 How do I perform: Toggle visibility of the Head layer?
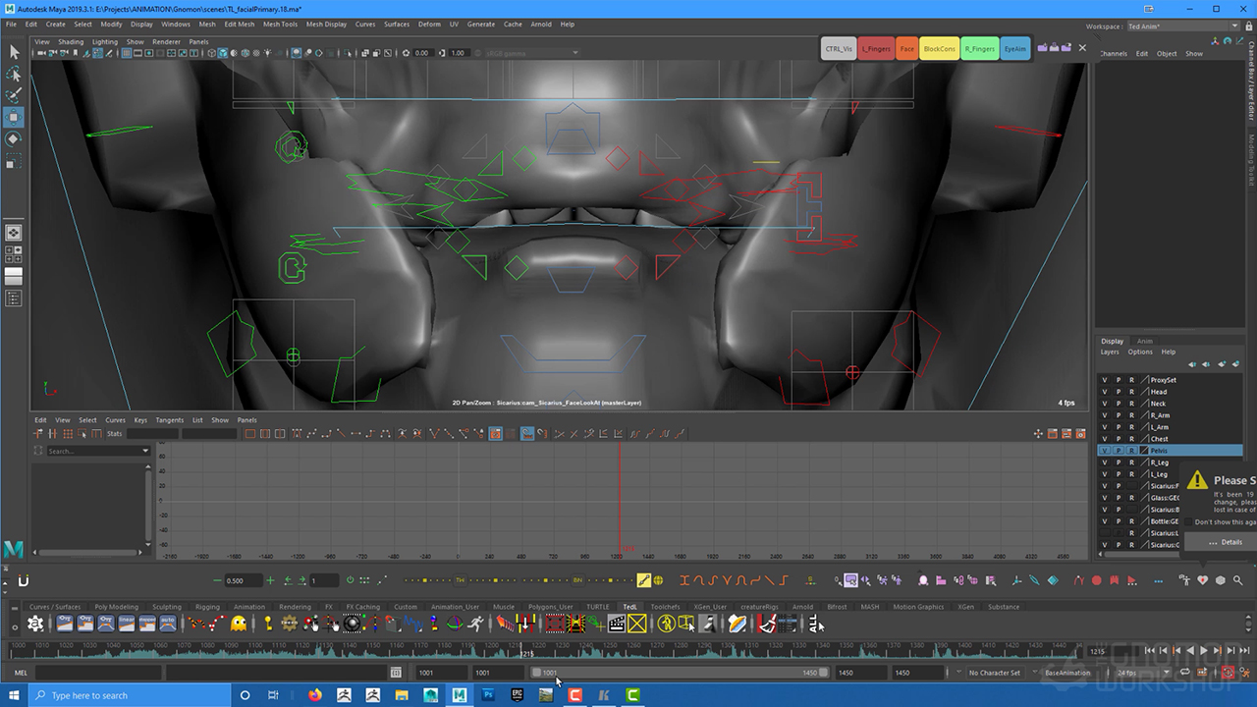pos(1105,392)
